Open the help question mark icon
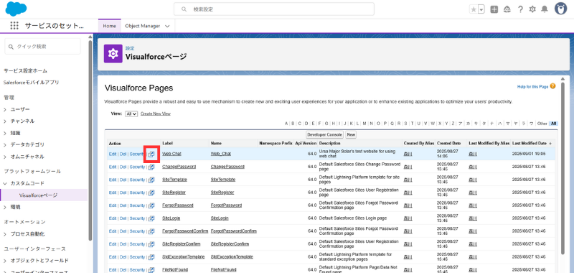The height and width of the screenshot is (273, 574). tap(520, 9)
